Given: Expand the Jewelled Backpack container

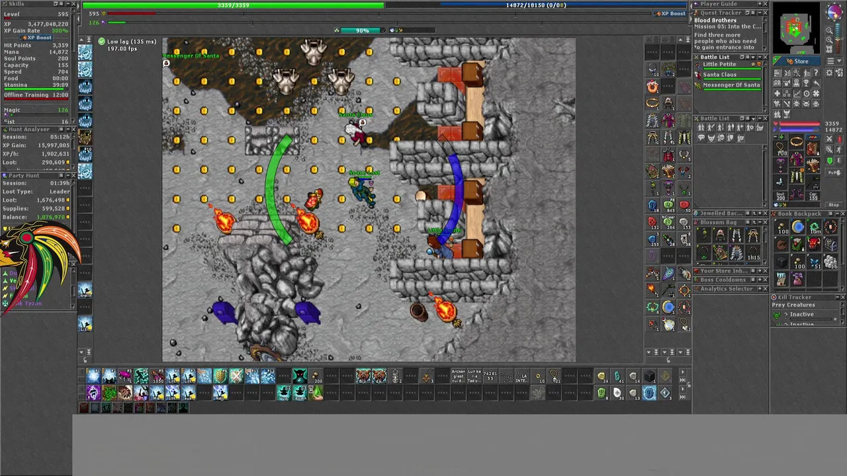Looking at the screenshot, I should pyautogui.click(x=760, y=214).
